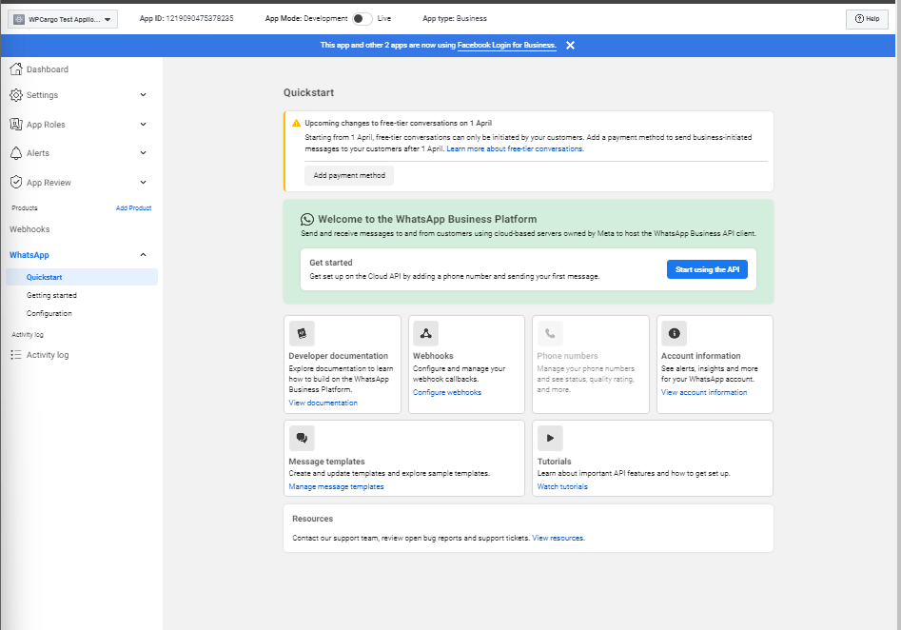This screenshot has height=630, width=901.
Task: Open the Configure webhooks link
Action: 446,392
